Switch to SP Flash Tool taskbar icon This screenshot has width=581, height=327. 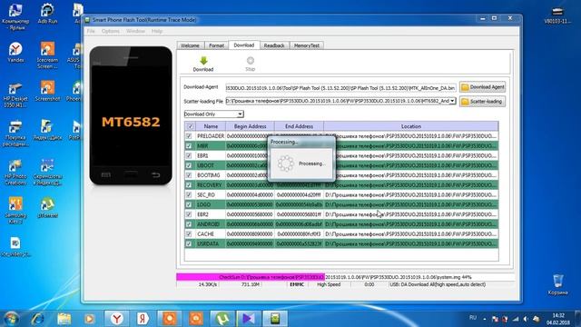point(275,319)
